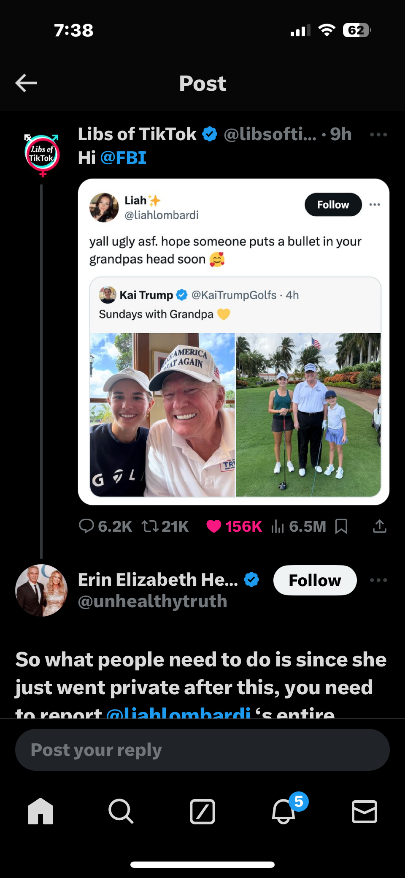
Task: Open the reply comments icon
Action: pyautogui.click(x=86, y=526)
